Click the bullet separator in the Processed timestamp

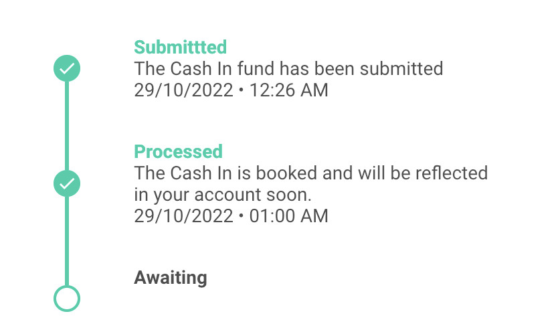(242, 216)
